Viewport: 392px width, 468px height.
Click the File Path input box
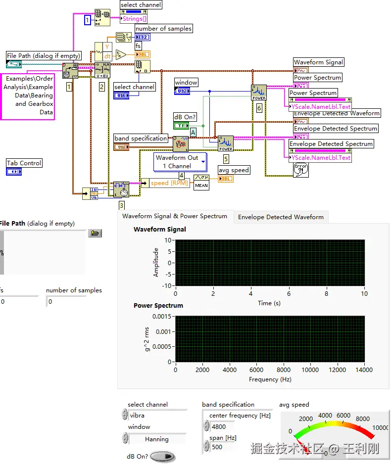[x=45, y=252]
